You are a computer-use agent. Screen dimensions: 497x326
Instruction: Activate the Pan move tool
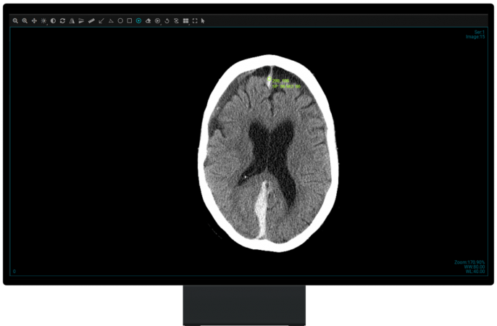coord(34,21)
